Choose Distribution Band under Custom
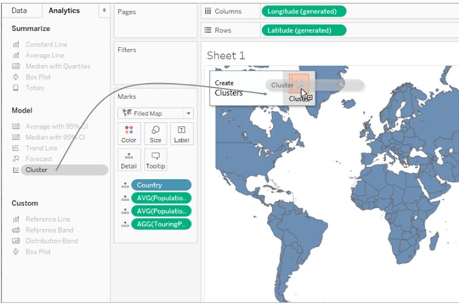Viewport: 459px width, 307px height. [x=52, y=240]
